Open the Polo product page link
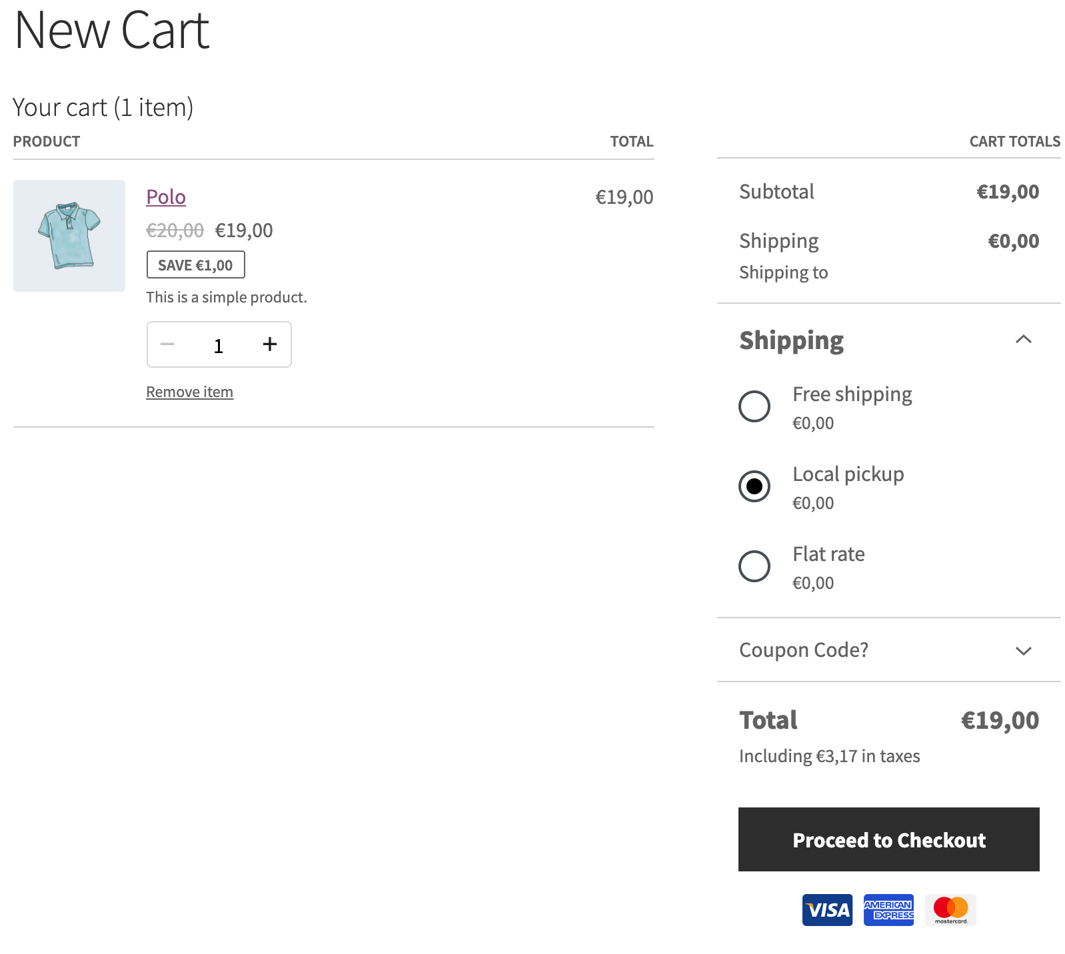This screenshot has width=1065, height=954. (165, 197)
